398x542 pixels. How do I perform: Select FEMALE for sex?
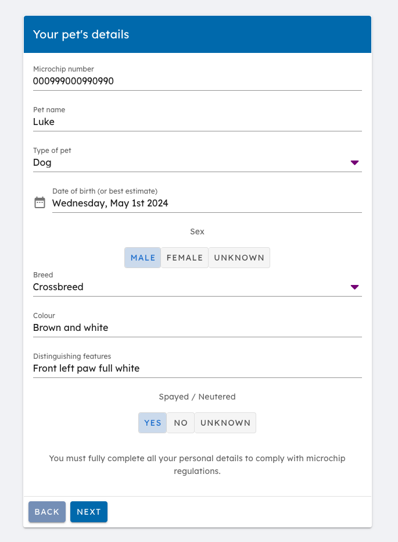point(185,258)
